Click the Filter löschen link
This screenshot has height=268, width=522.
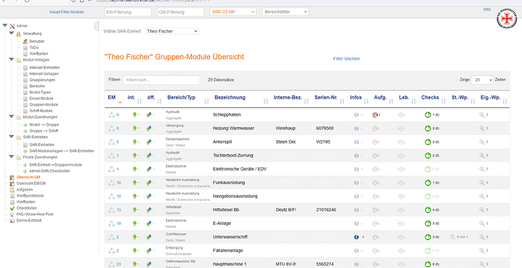(346, 59)
